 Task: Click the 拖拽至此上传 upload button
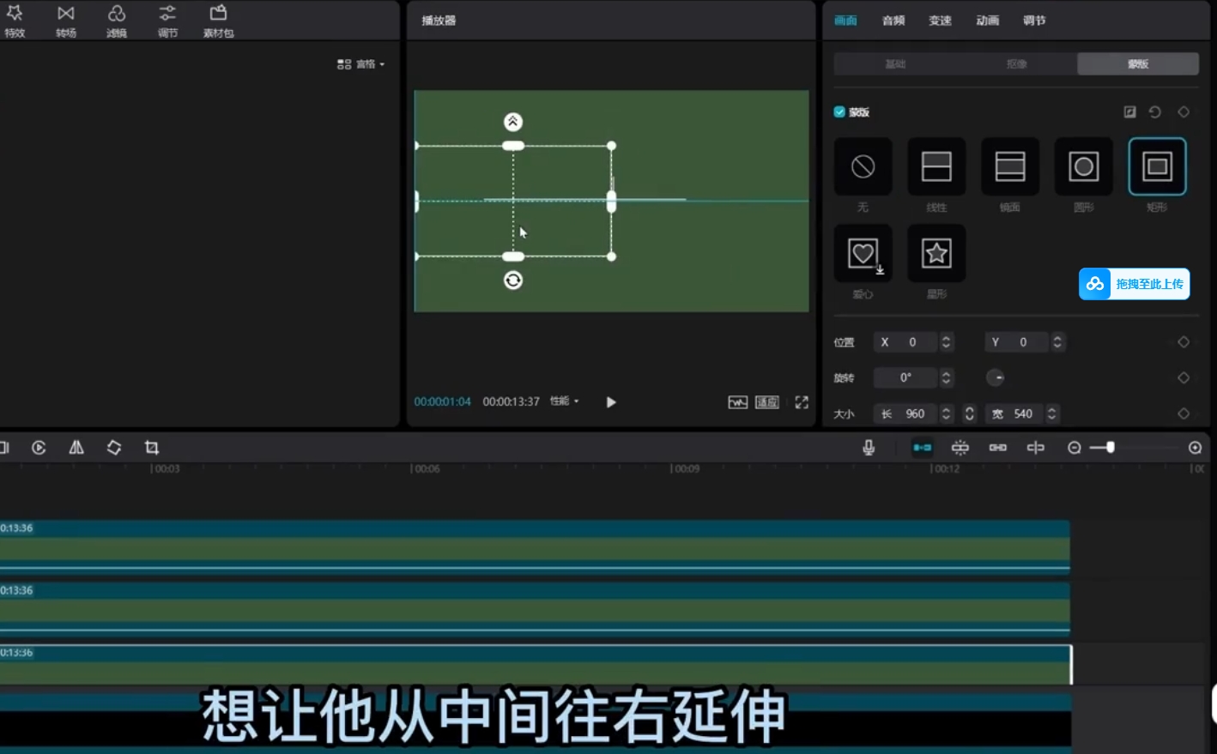pos(1134,284)
